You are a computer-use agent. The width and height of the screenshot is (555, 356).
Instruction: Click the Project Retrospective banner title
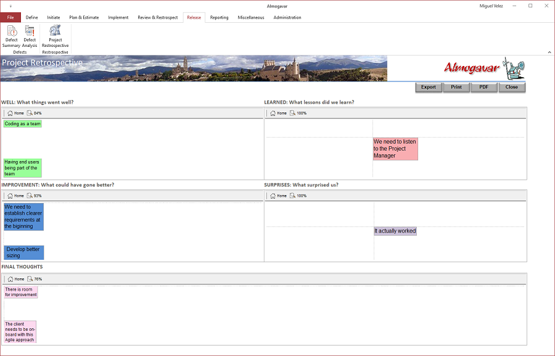[42, 63]
